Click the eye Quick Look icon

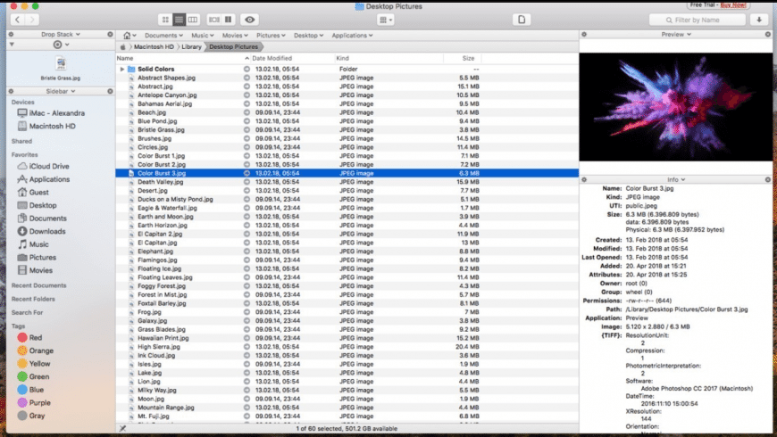[x=249, y=19]
